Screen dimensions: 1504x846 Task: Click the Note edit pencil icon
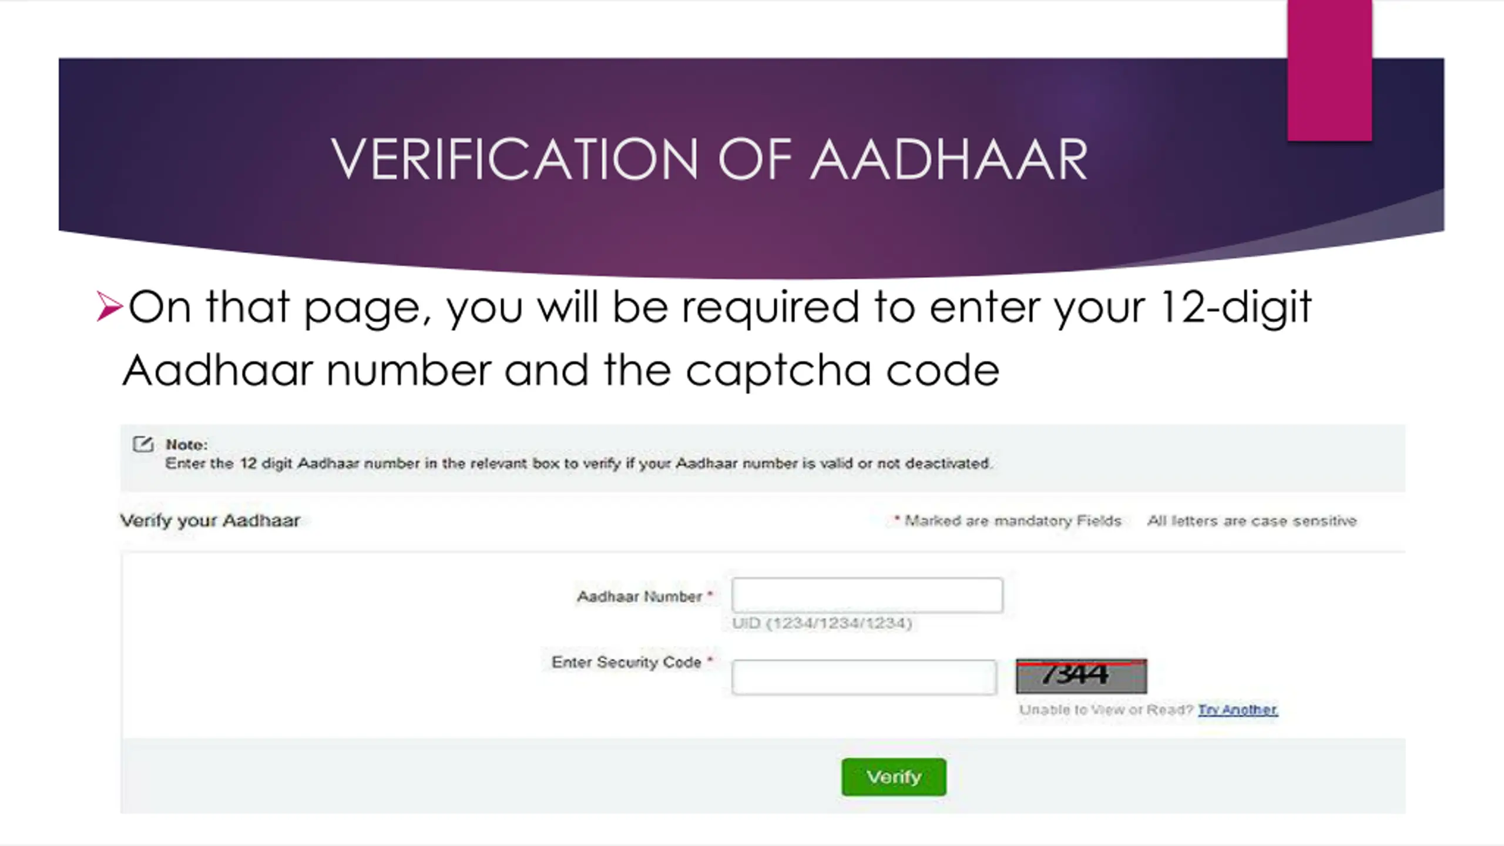(143, 444)
